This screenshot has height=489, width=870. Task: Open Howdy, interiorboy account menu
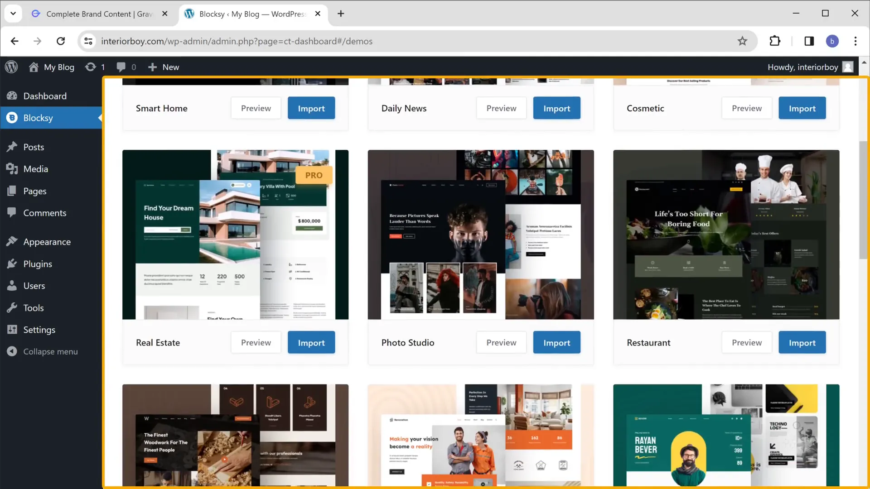point(810,67)
